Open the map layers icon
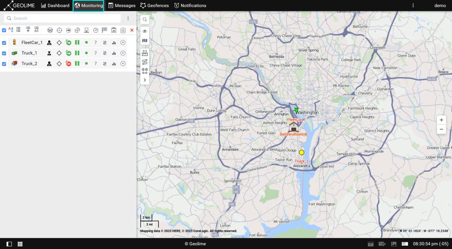Viewport: 452px width, 249px height. (145, 41)
